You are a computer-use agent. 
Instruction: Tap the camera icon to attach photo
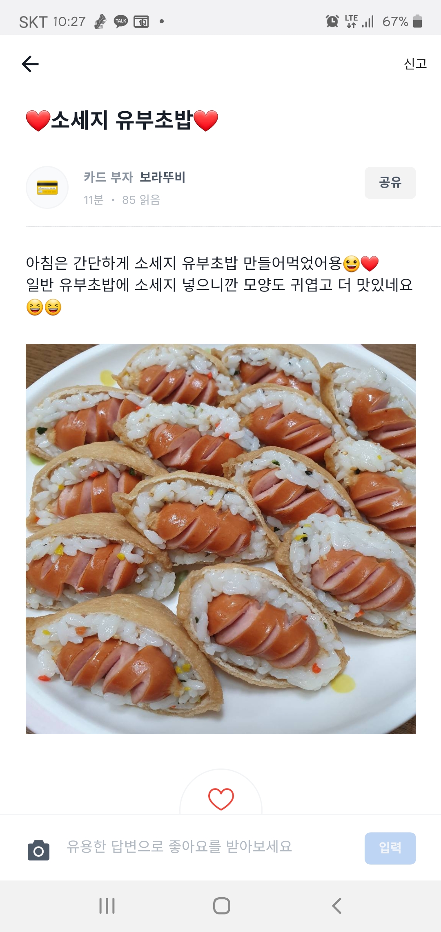[x=38, y=850]
